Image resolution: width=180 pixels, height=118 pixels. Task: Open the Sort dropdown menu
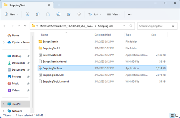pyautogui.click(x=95, y=14)
